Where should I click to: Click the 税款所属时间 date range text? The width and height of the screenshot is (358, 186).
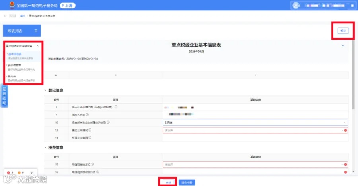tap(73, 59)
